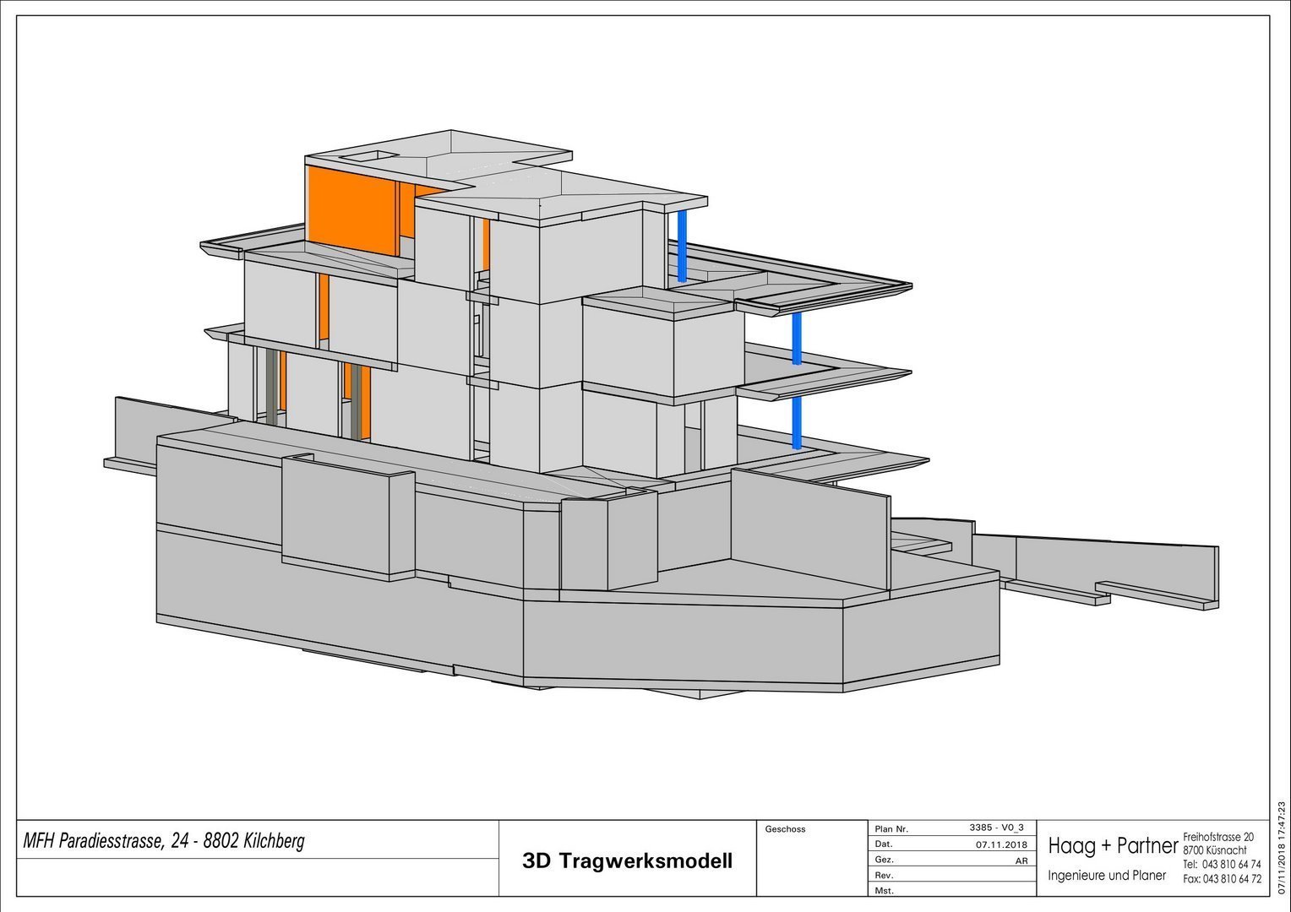This screenshot has height=912, width=1291.
Task: Click the city line '8700 Küsnacht'
Action: 1214,850
